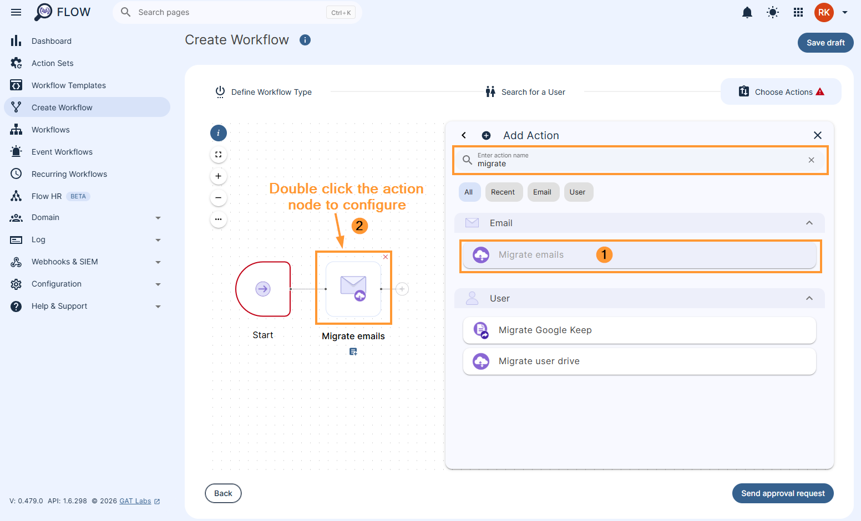Go to Dashboard in sidebar
The height and width of the screenshot is (521, 861).
87,41
